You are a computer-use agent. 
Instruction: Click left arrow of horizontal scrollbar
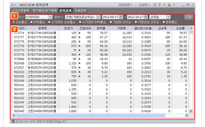pyautogui.click(x=14, y=115)
